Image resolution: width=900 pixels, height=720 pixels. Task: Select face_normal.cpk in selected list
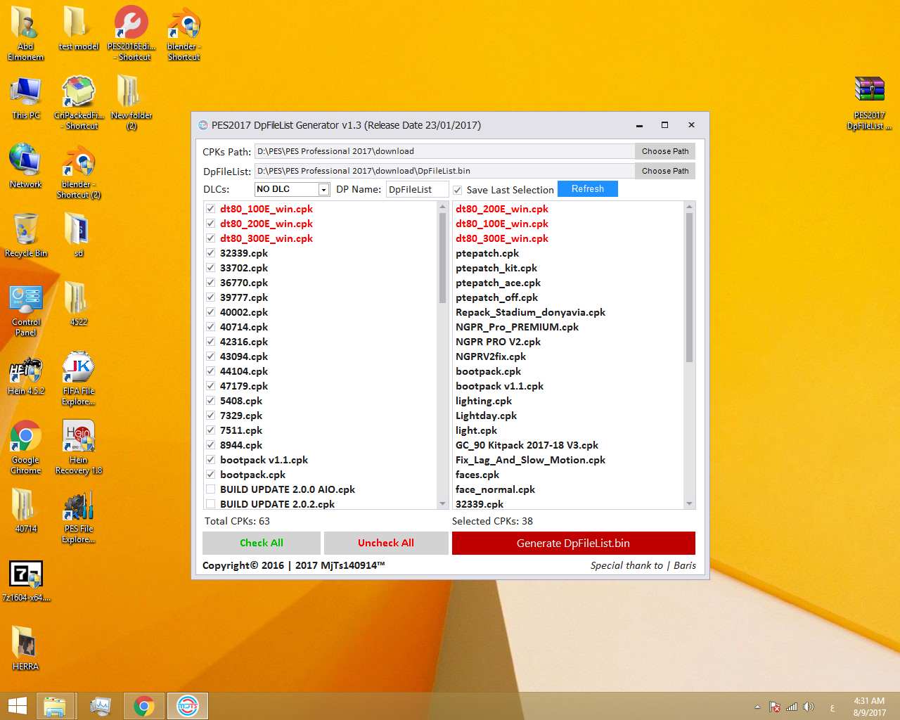pyautogui.click(x=495, y=489)
